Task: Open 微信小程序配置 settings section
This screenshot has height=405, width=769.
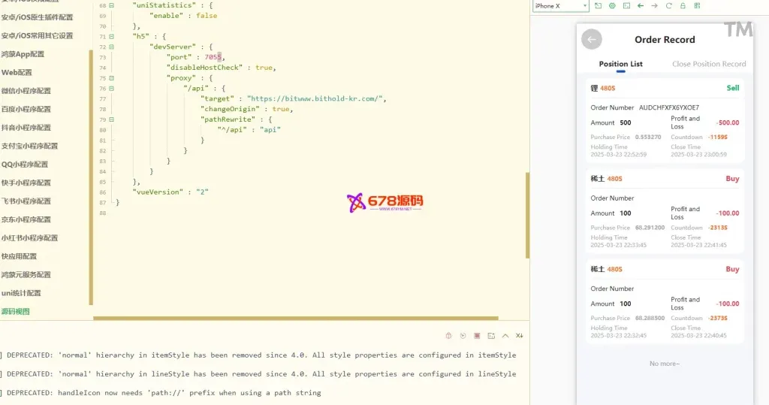Action: pyautogui.click(x=26, y=91)
